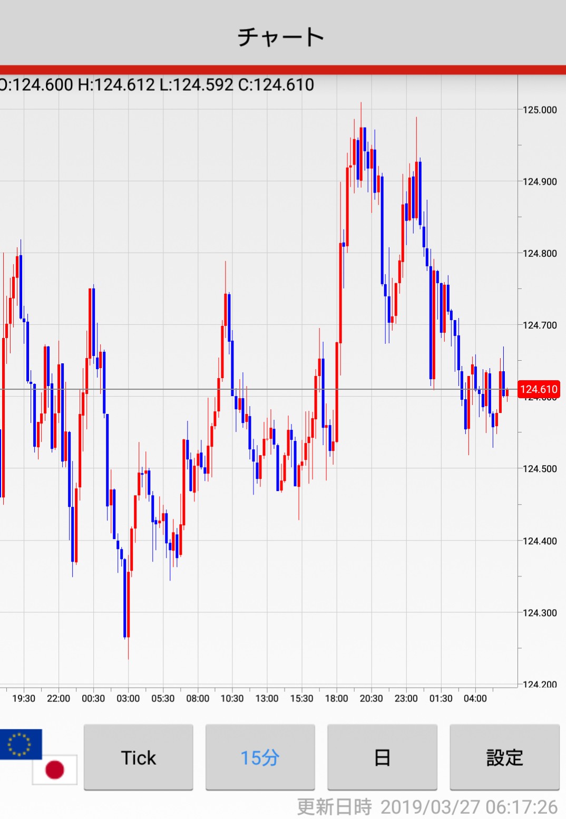Click the 124.900 price axis label

540,181
